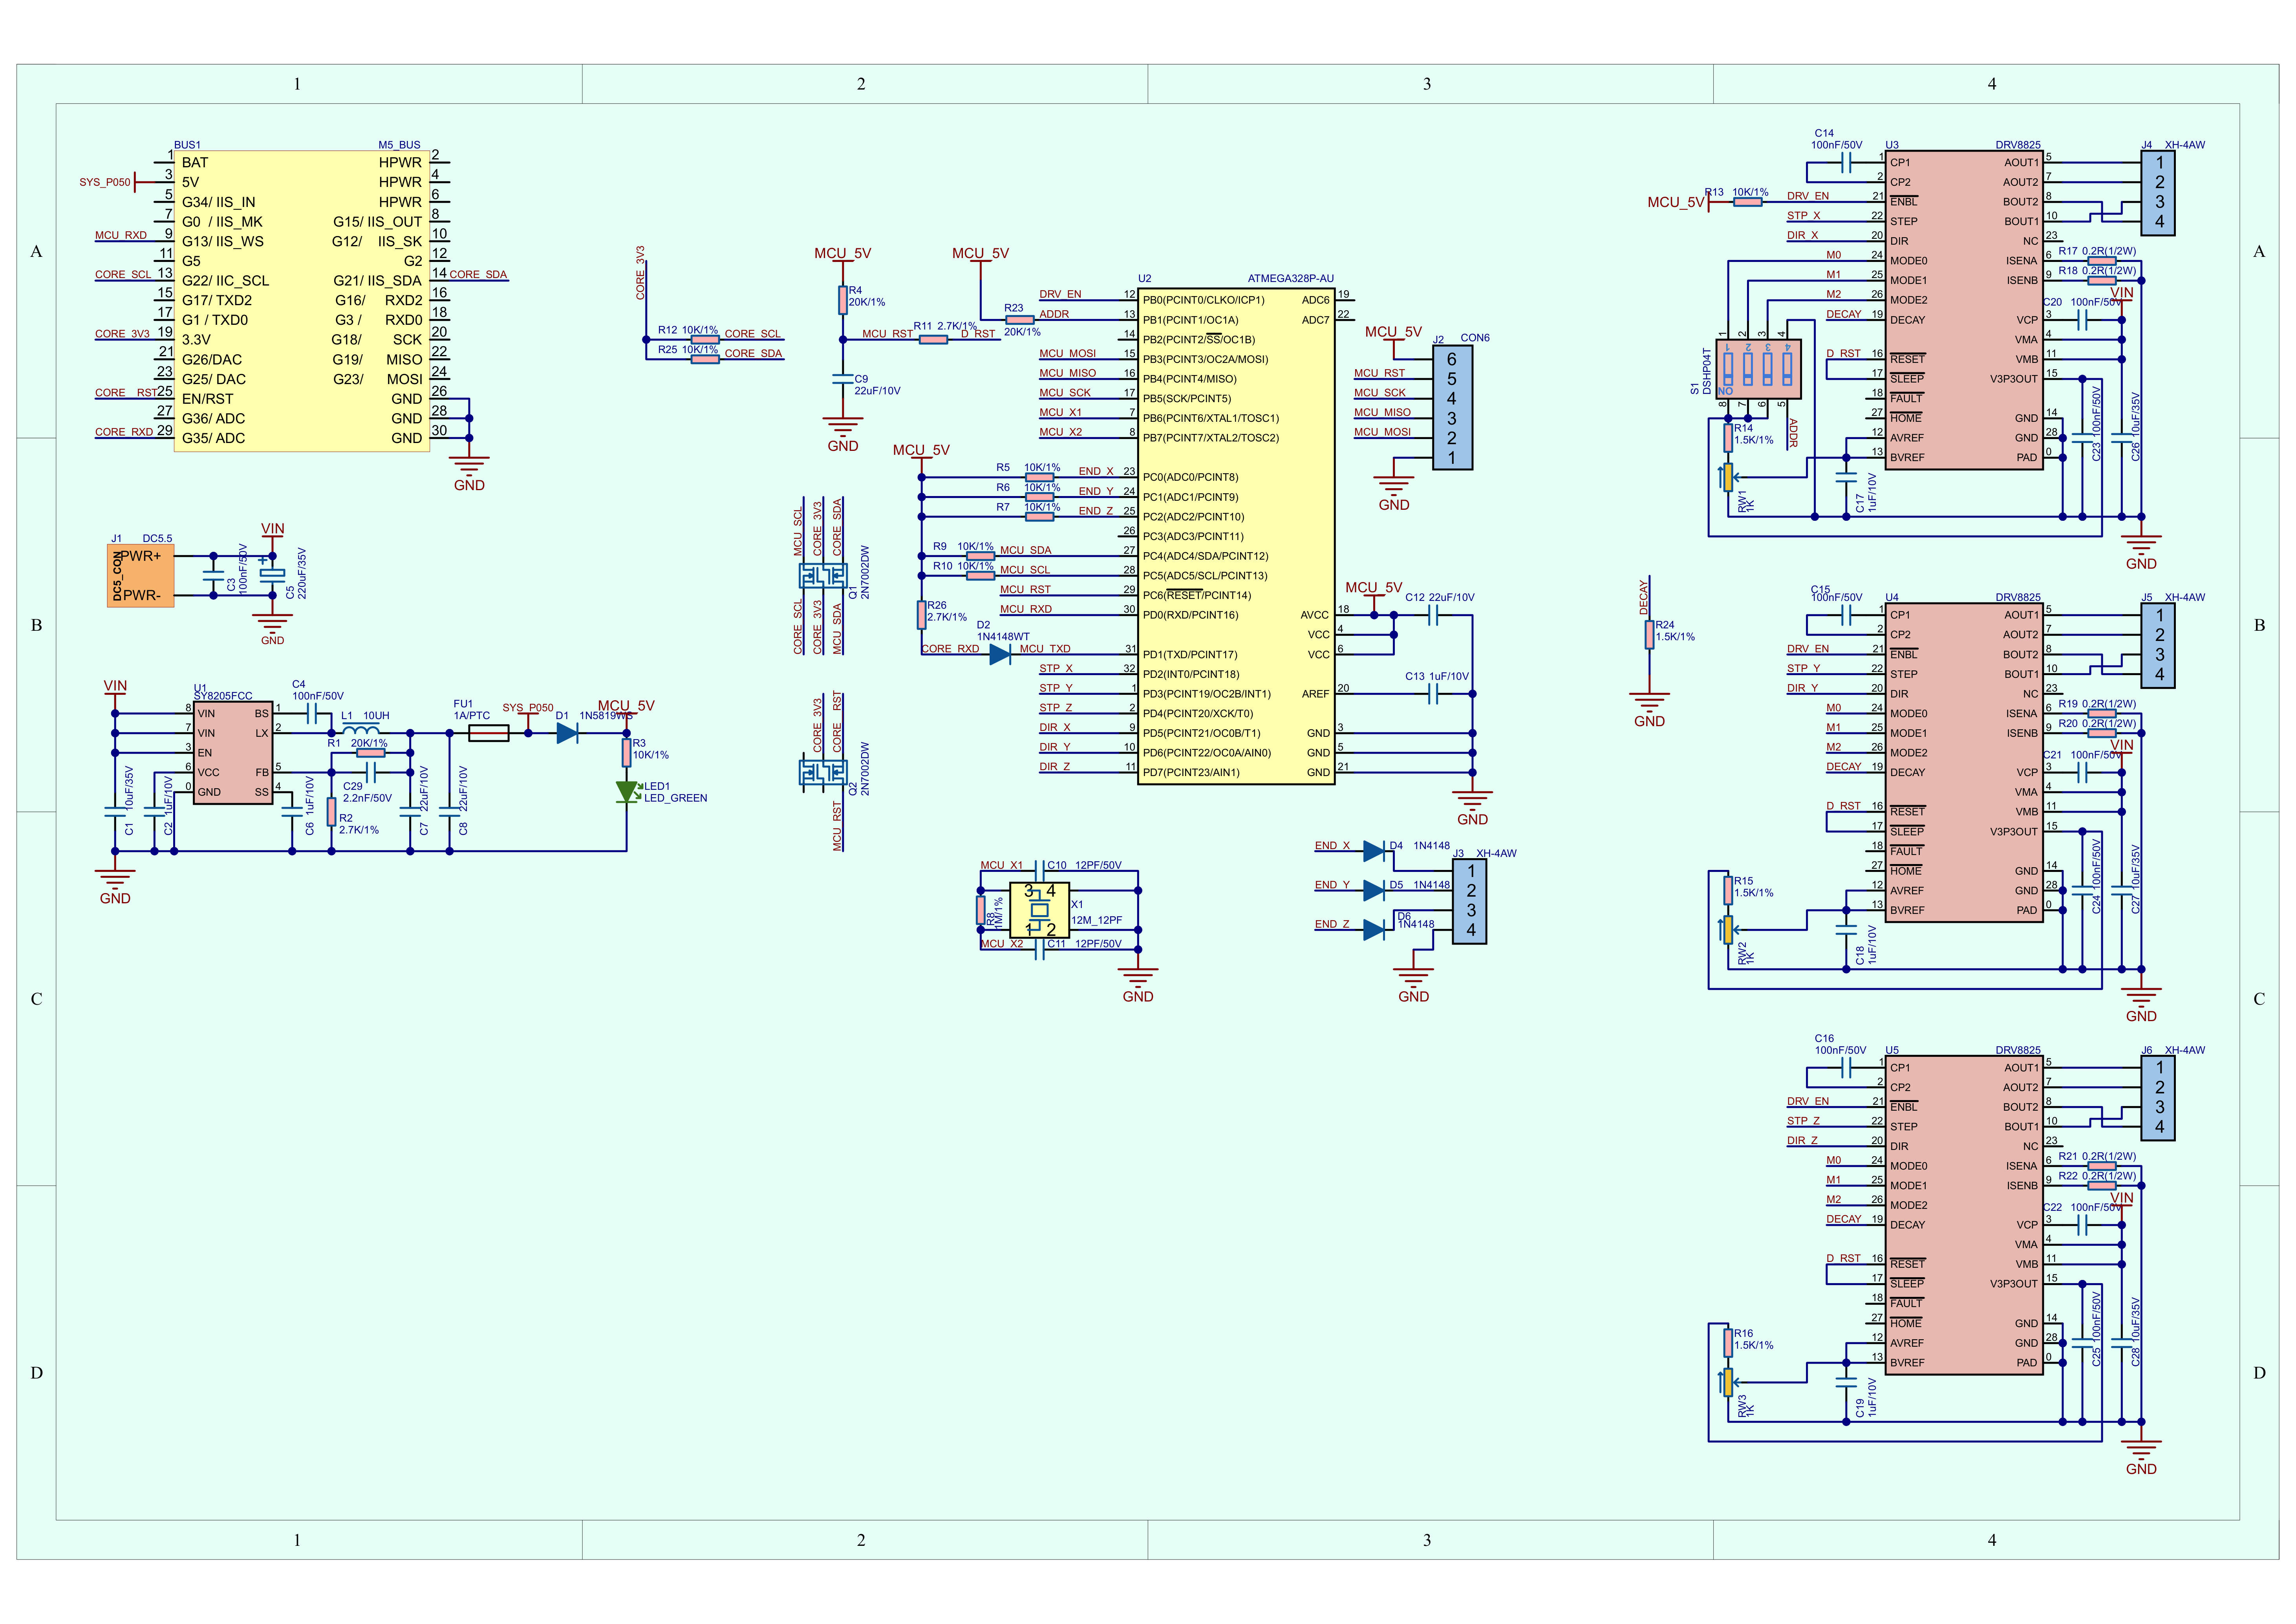Select resistor R3 10K/1% above LED1
Viewport: 2296px width, 1624px height.
[627, 752]
